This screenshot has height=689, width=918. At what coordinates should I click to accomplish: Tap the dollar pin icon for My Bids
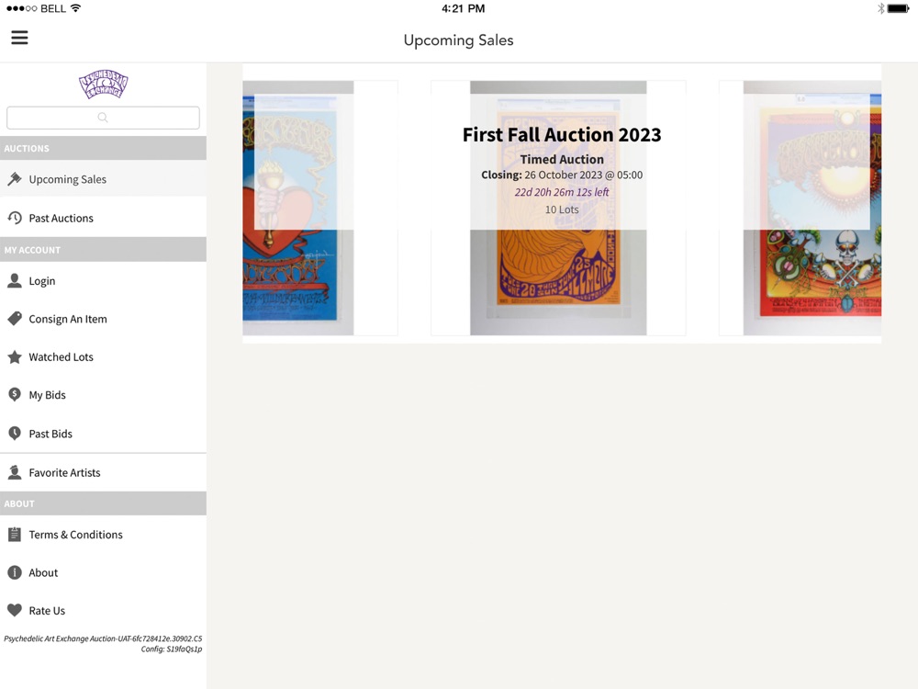click(15, 395)
